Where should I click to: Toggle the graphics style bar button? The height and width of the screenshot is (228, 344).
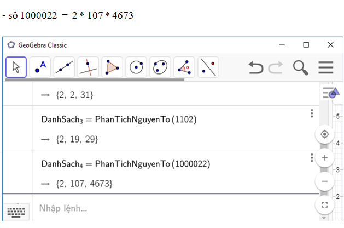click(x=330, y=93)
